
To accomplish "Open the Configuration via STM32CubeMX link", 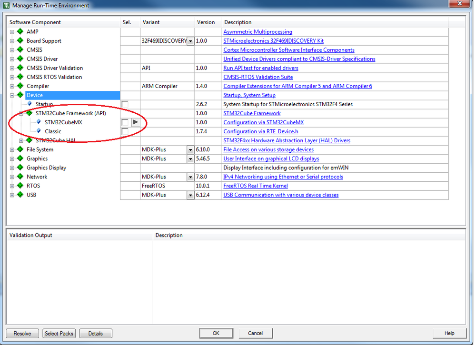I will pos(264,122).
